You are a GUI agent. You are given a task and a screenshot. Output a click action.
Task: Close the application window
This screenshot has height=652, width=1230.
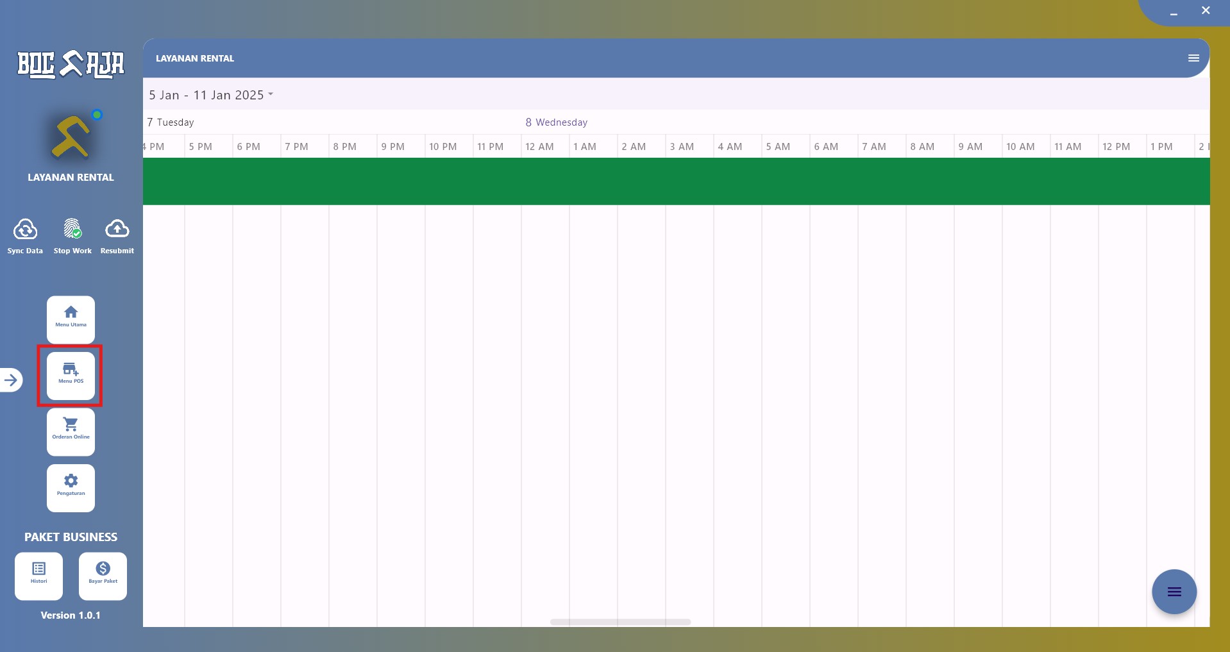(1206, 10)
